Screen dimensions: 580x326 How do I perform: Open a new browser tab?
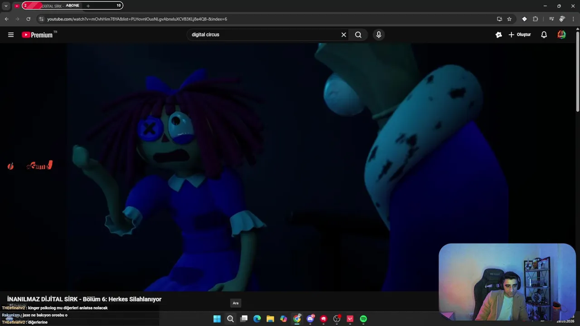[x=88, y=6]
